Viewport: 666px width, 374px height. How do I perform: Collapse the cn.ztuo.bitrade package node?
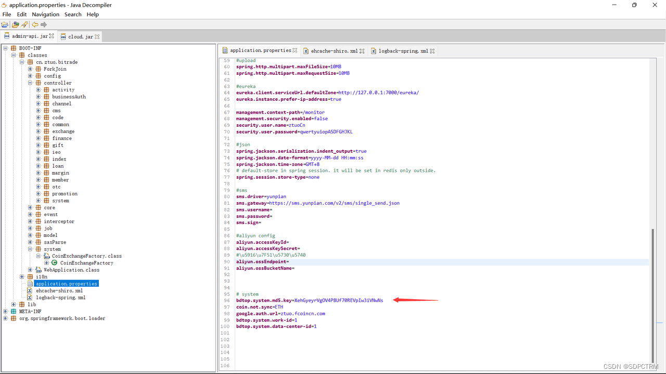point(22,62)
